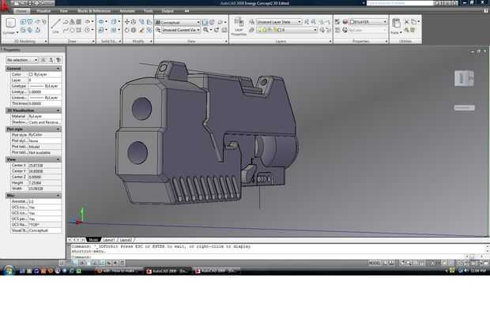This screenshot has width=490, height=322.
Task: Open the Visualize ribbon tab
Action: click(43, 11)
